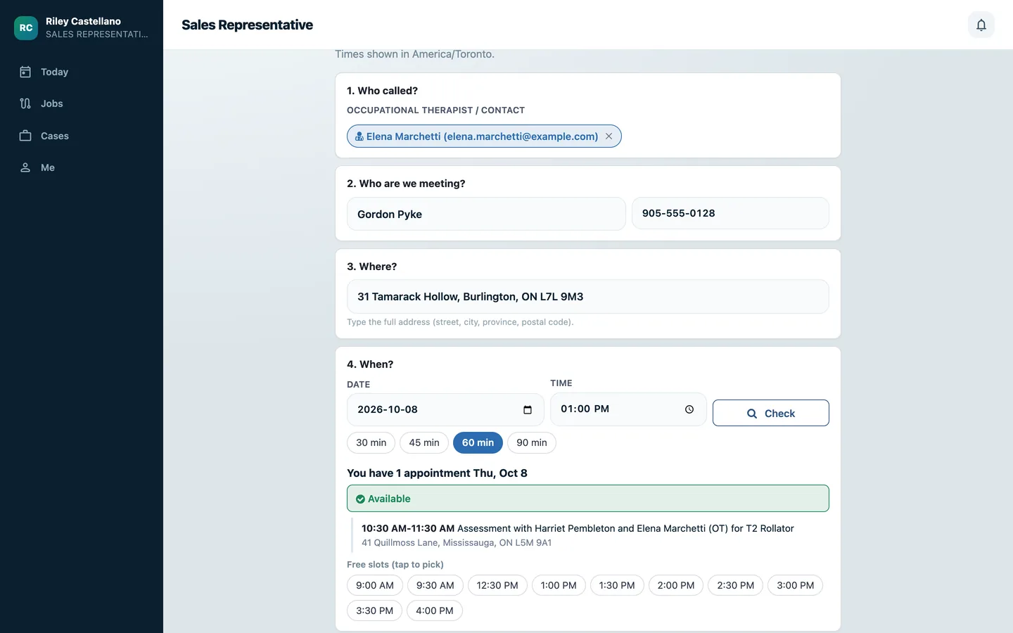Click the 10:30 AM Harriet Pembleton appointment

click(x=590, y=535)
